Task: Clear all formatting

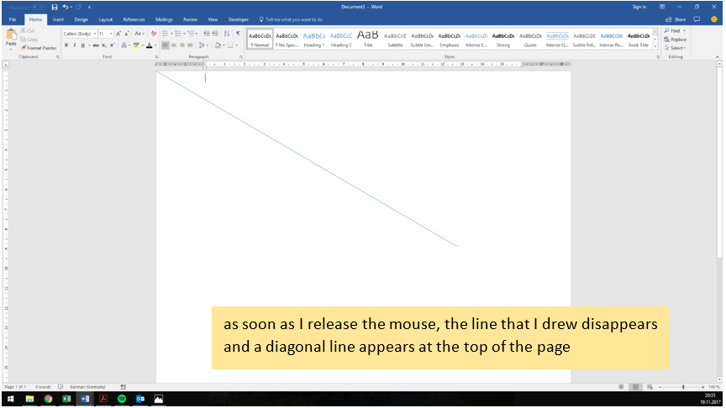Action: tap(154, 34)
